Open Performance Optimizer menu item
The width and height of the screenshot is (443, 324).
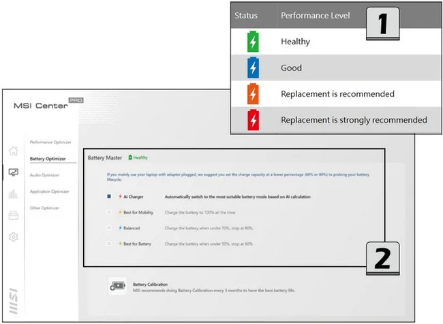pos(50,142)
